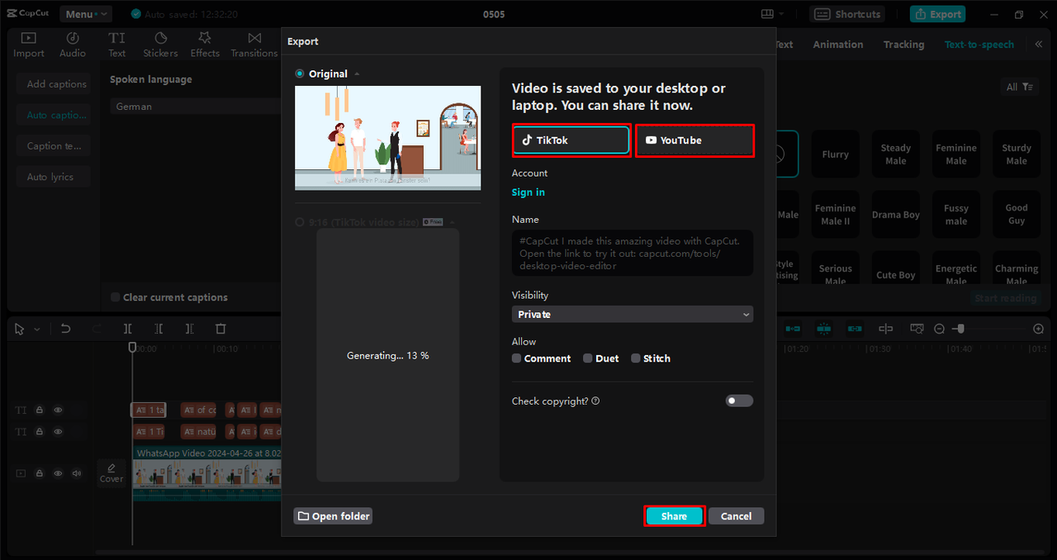Expand the German spoken language dropdown

pos(196,107)
